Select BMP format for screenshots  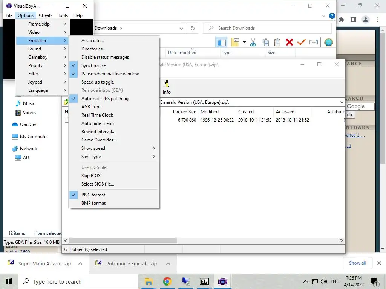(x=114, y=203)
